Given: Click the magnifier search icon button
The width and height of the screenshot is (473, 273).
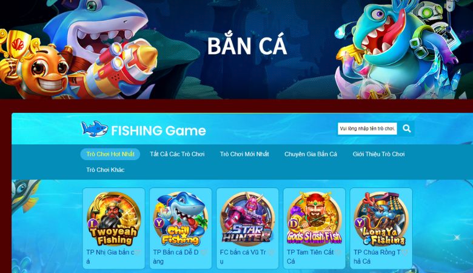Looking at the screenshot, I should pos(406,129).
